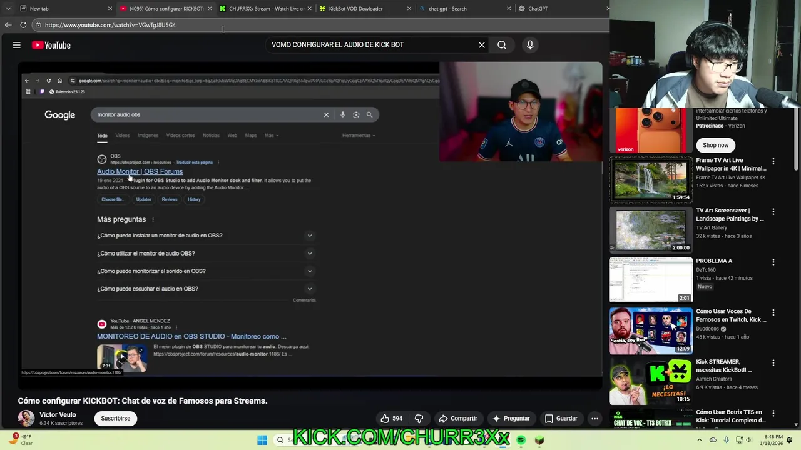Open Spotify from the taskbar

point(521,440)
